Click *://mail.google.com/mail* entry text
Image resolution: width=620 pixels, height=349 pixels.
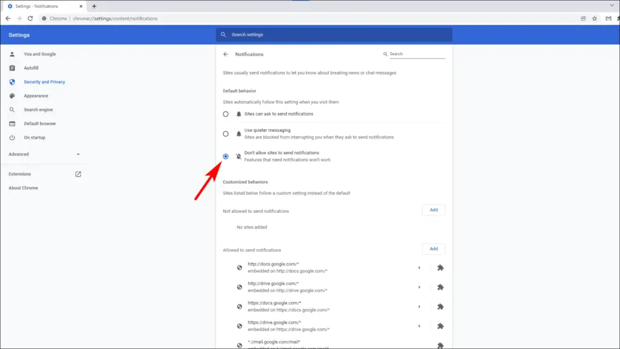tap(274, 342)
